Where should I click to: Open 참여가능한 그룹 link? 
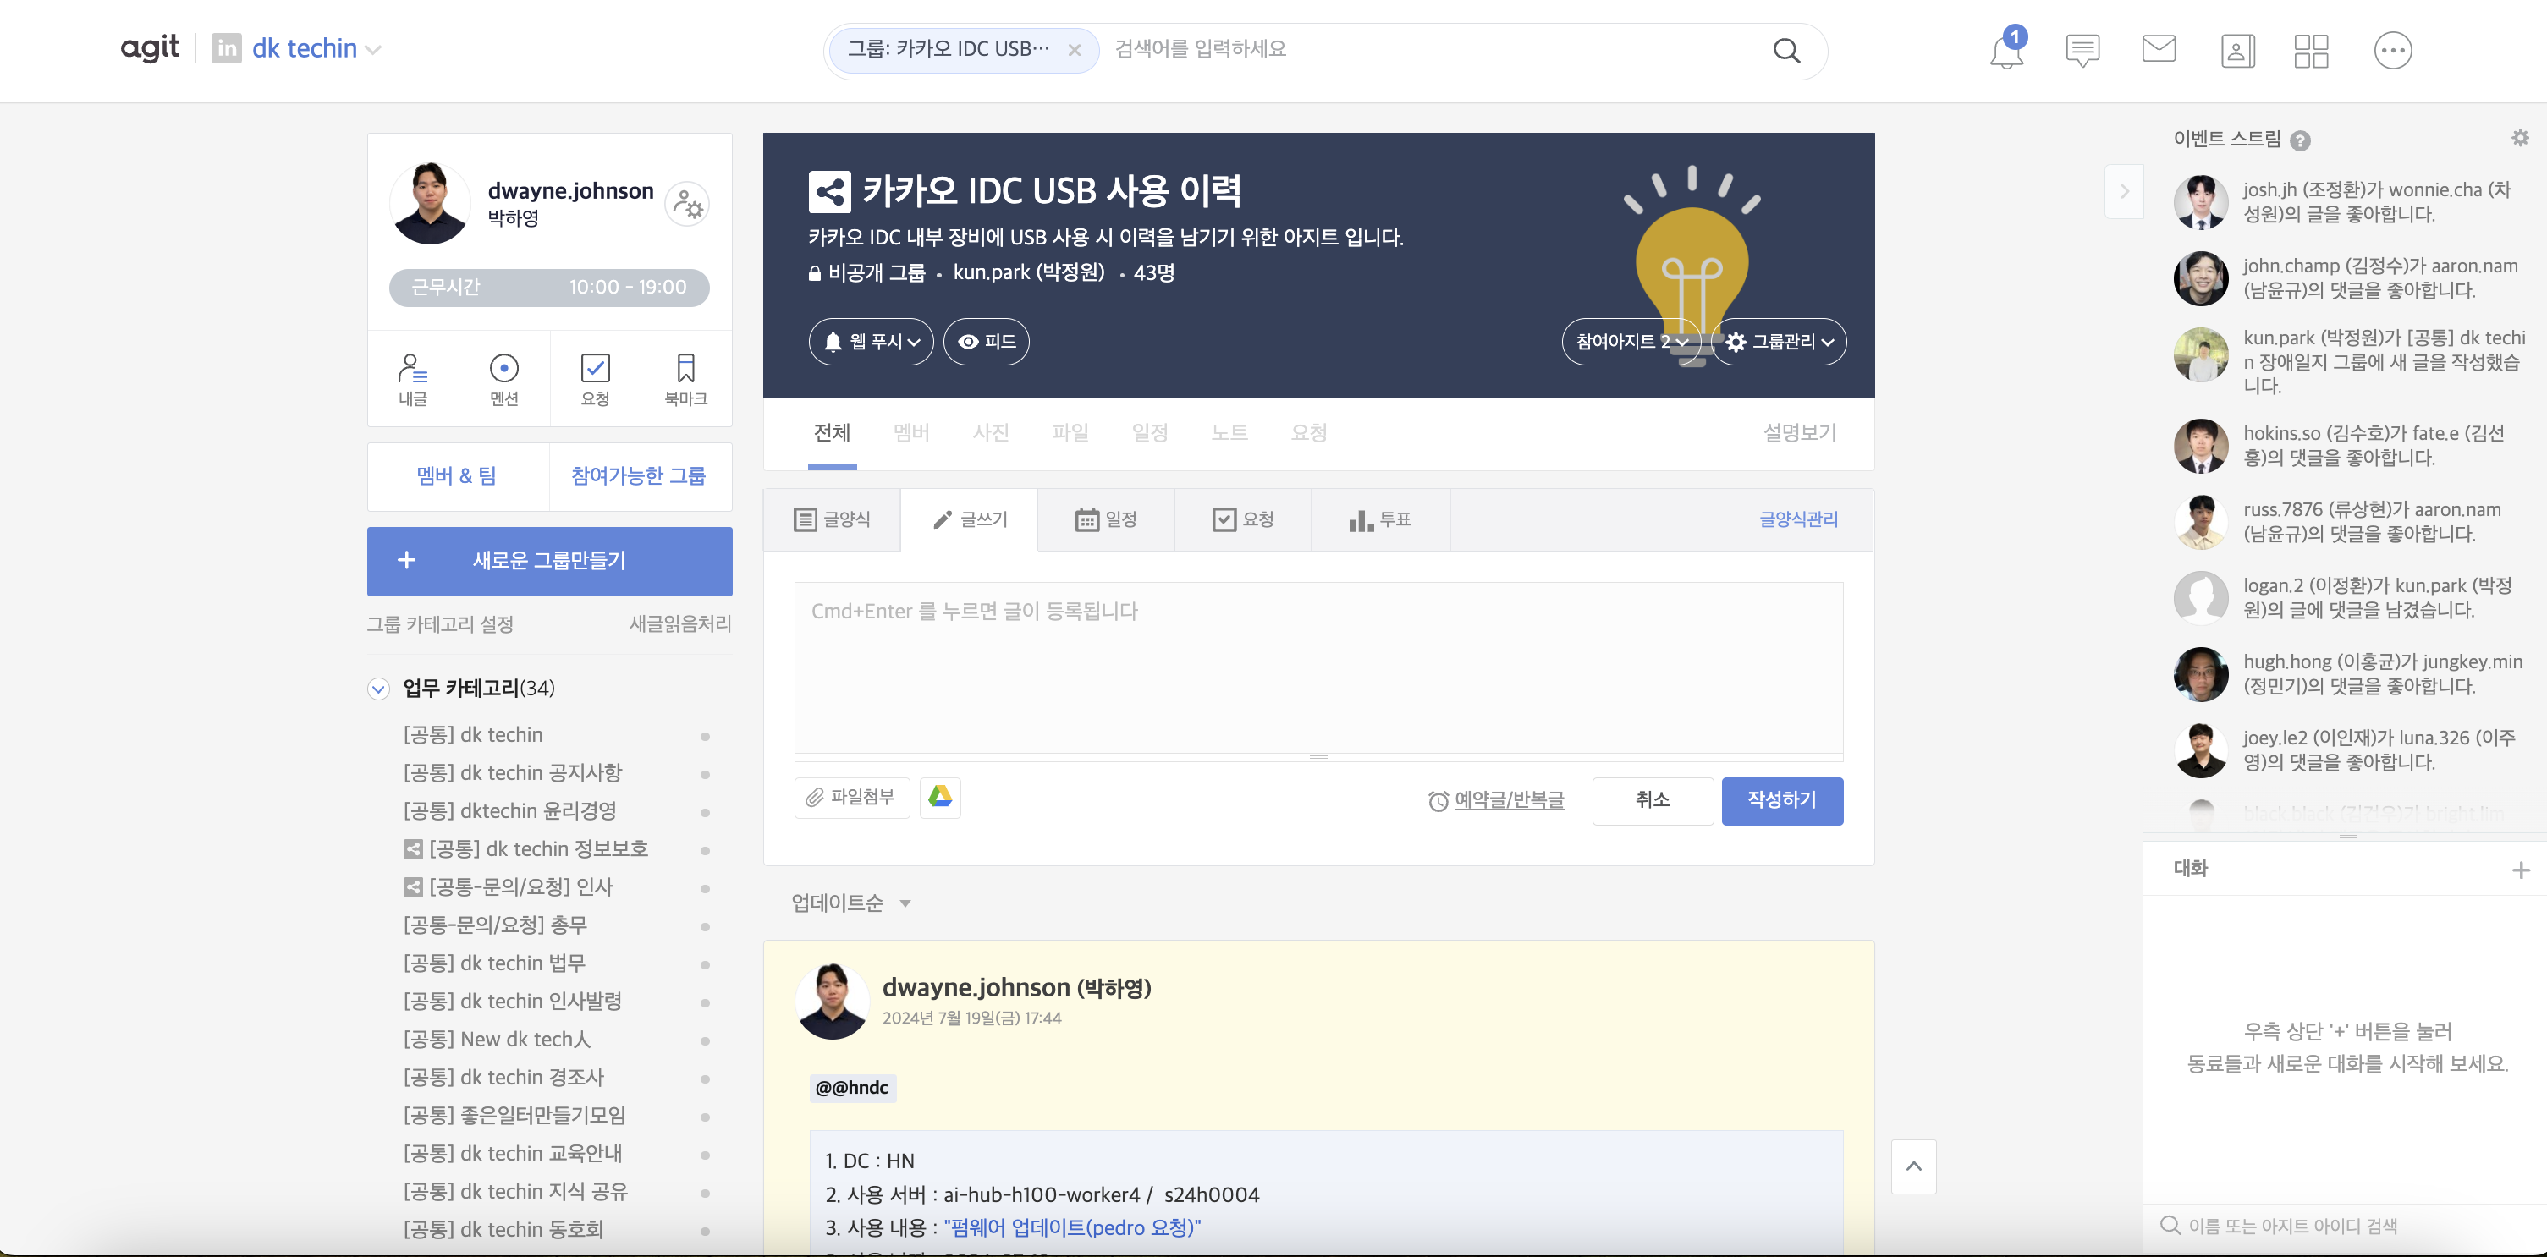pyautogui.click(x=639, y=476)
